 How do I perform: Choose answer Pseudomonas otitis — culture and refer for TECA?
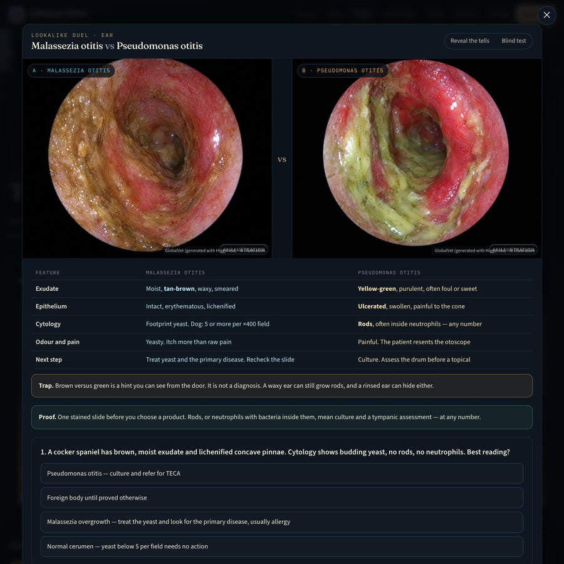pos(281,473)
